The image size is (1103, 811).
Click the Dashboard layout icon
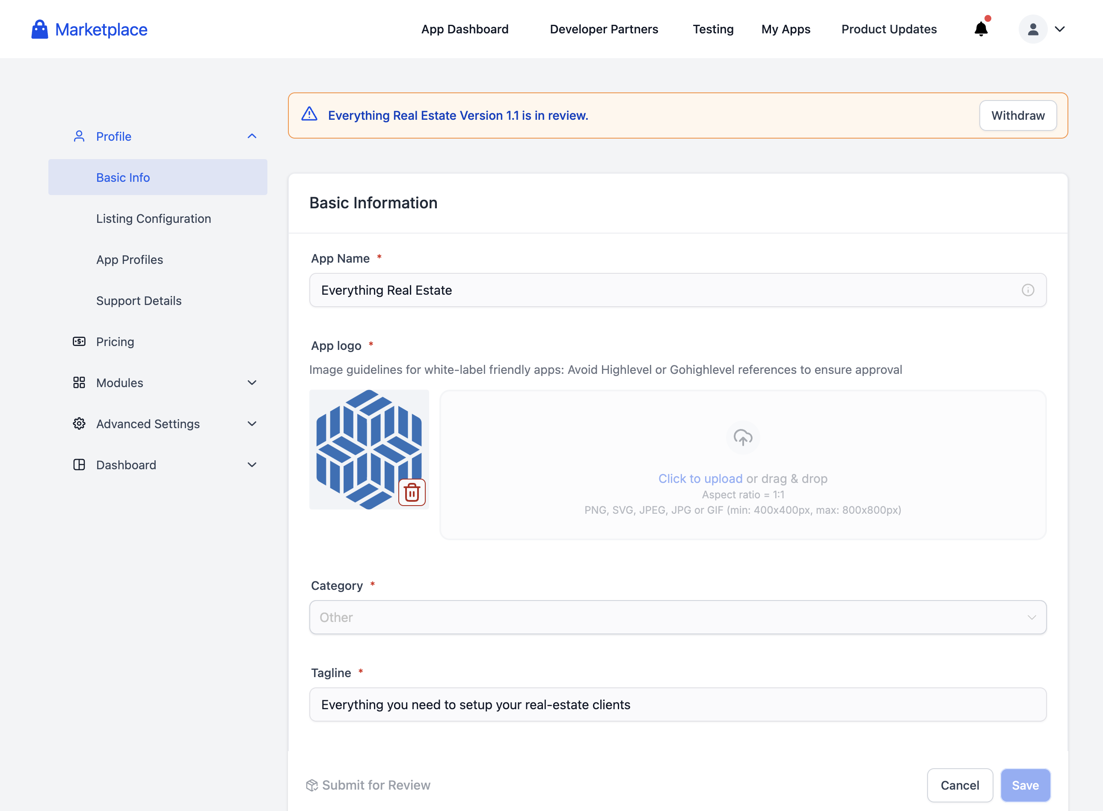(x=79, y=465)
